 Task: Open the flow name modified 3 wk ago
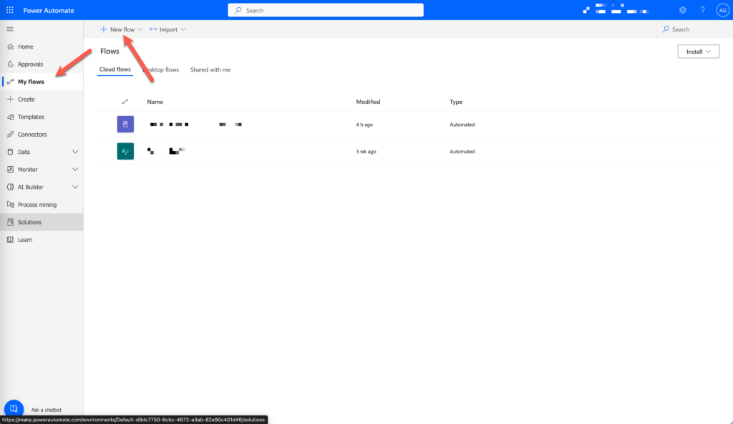click(x=166, y=150)
